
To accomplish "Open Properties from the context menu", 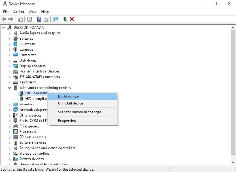I will pos(66,121).
